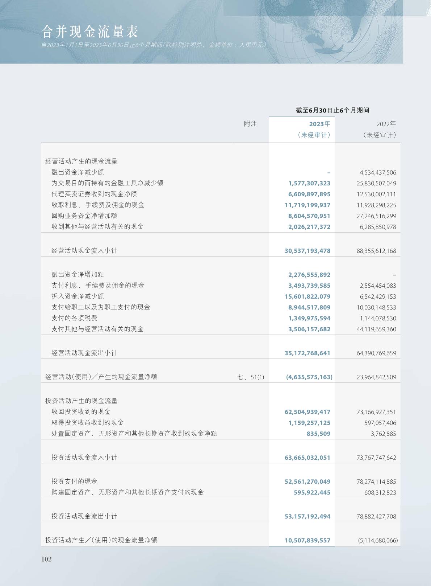Click page number 102
This screenshot has height=586, width=431.
point(46,559)
